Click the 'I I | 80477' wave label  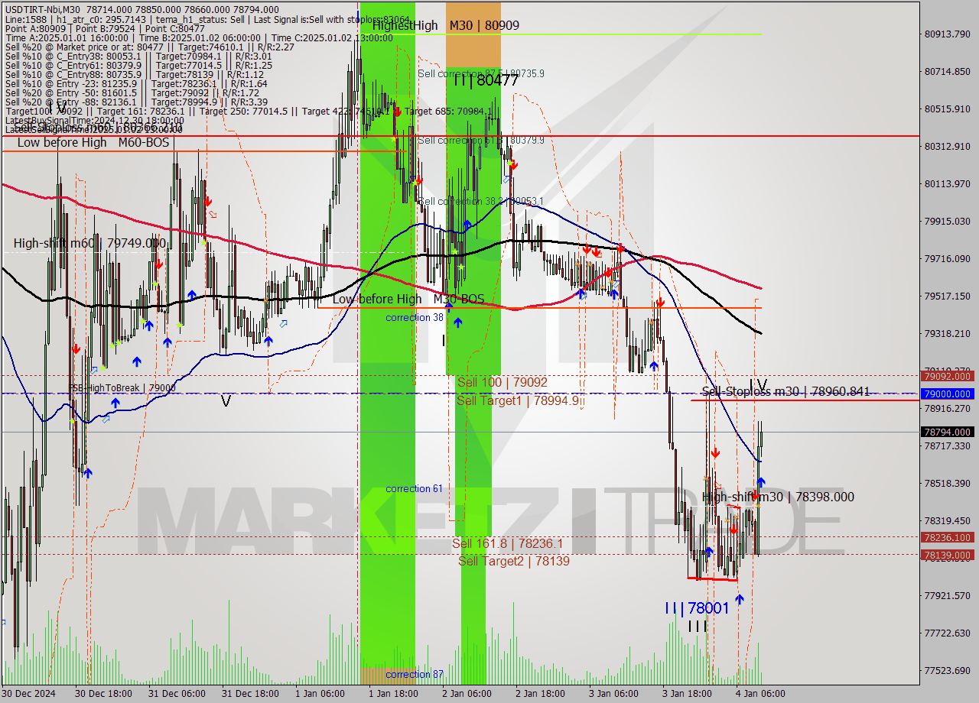486,79
